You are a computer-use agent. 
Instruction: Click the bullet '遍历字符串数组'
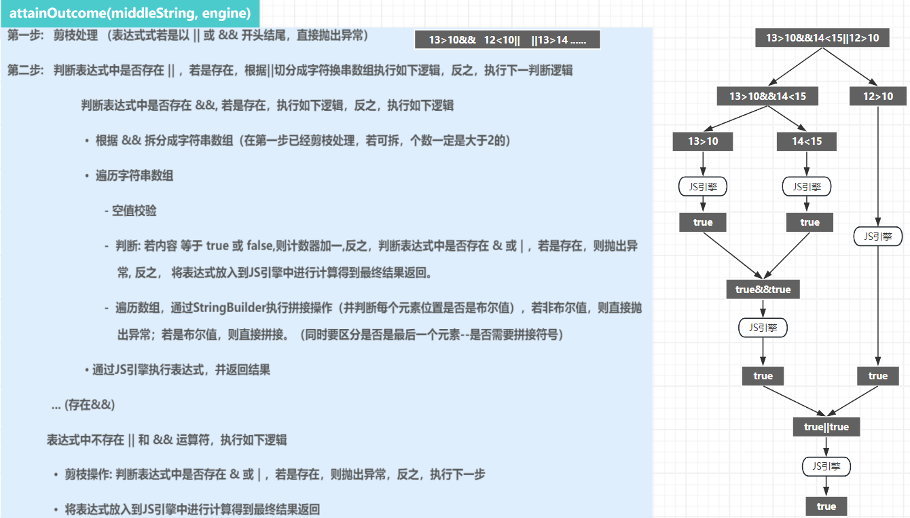point(129,175)
